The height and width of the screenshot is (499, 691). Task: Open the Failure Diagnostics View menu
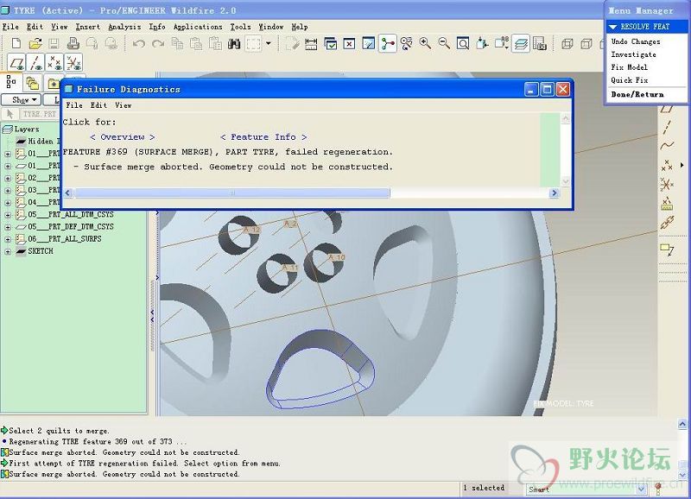click(123, 105)
